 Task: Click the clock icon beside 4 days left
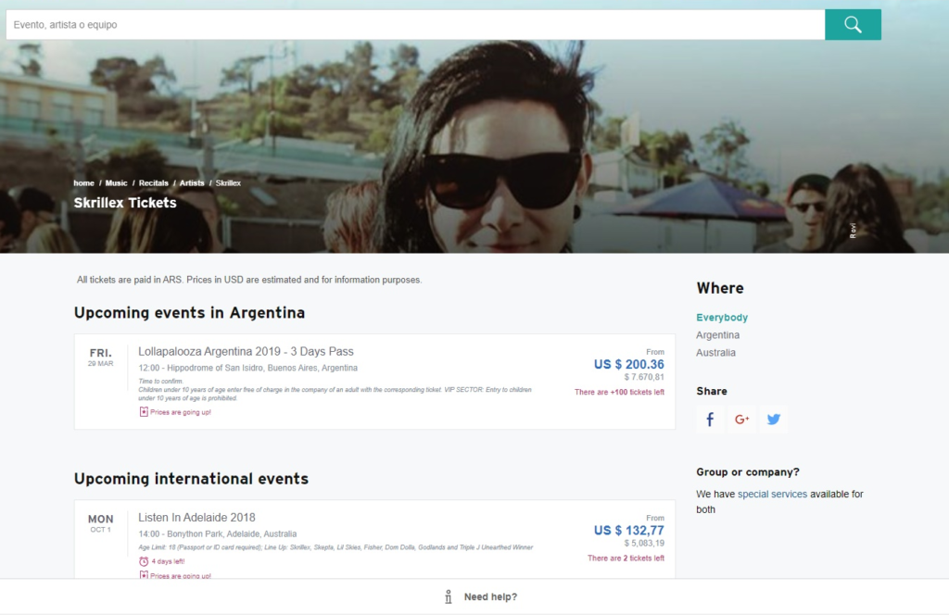(x=144, y=561)
